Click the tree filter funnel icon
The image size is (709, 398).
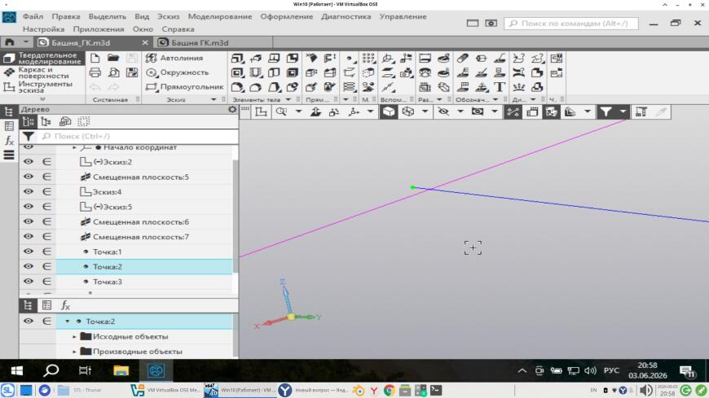coord(28,136)
